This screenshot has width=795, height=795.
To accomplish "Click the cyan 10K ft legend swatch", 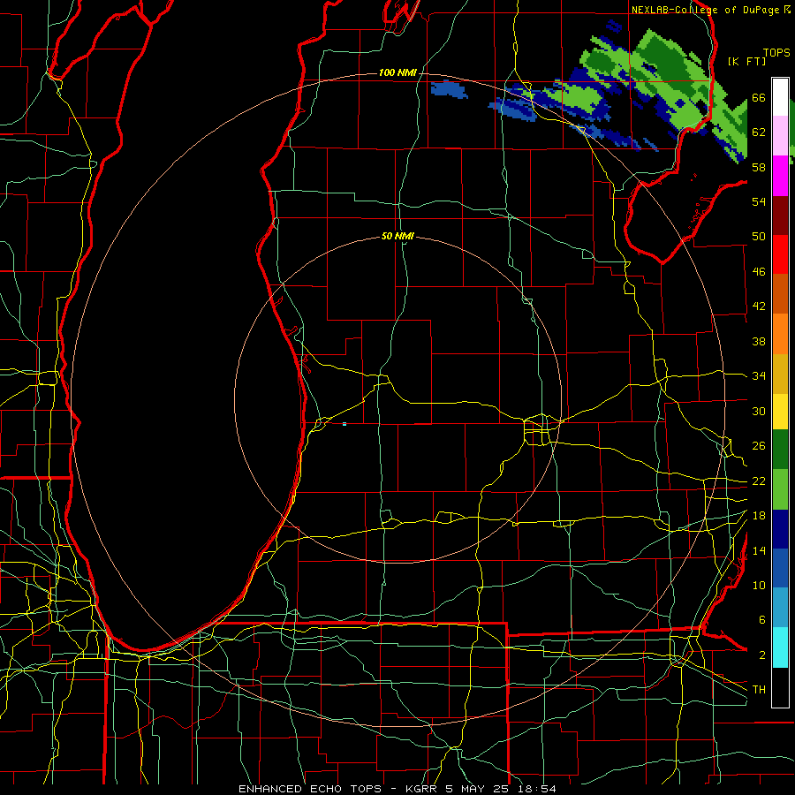I will point(780,647).
